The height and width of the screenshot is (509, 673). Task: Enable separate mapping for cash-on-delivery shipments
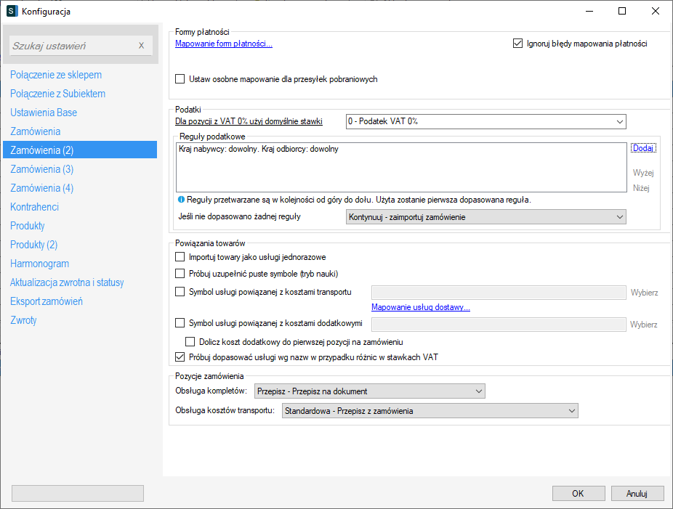pyautogui.click(x=181, y=79)
